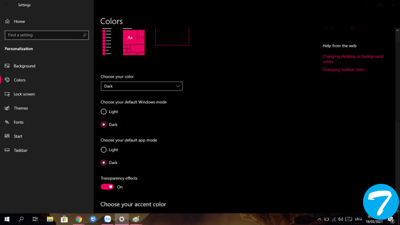Select Background in the Personalization sidebar
This screenshot has height=225, width=400.
pos(24,66)
